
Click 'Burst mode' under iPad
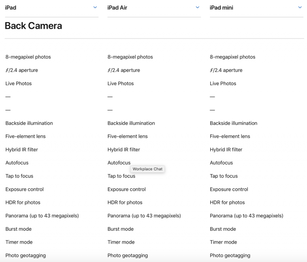(18, 229)
